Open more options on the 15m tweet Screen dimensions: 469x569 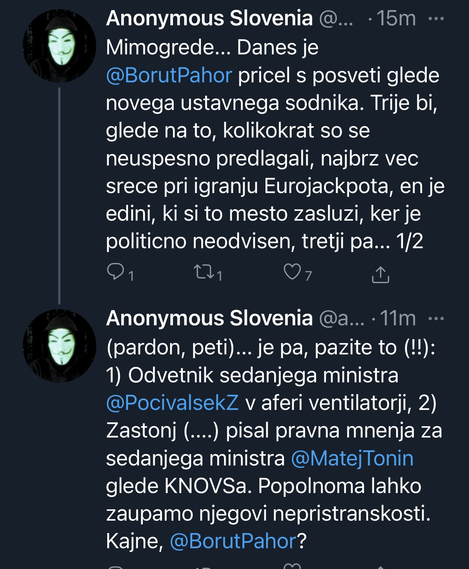437,19
